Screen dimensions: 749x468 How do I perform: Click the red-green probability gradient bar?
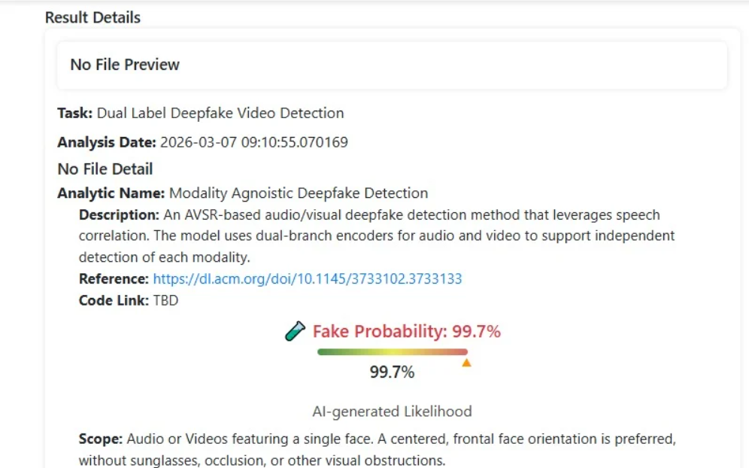[x=392, y=351]
